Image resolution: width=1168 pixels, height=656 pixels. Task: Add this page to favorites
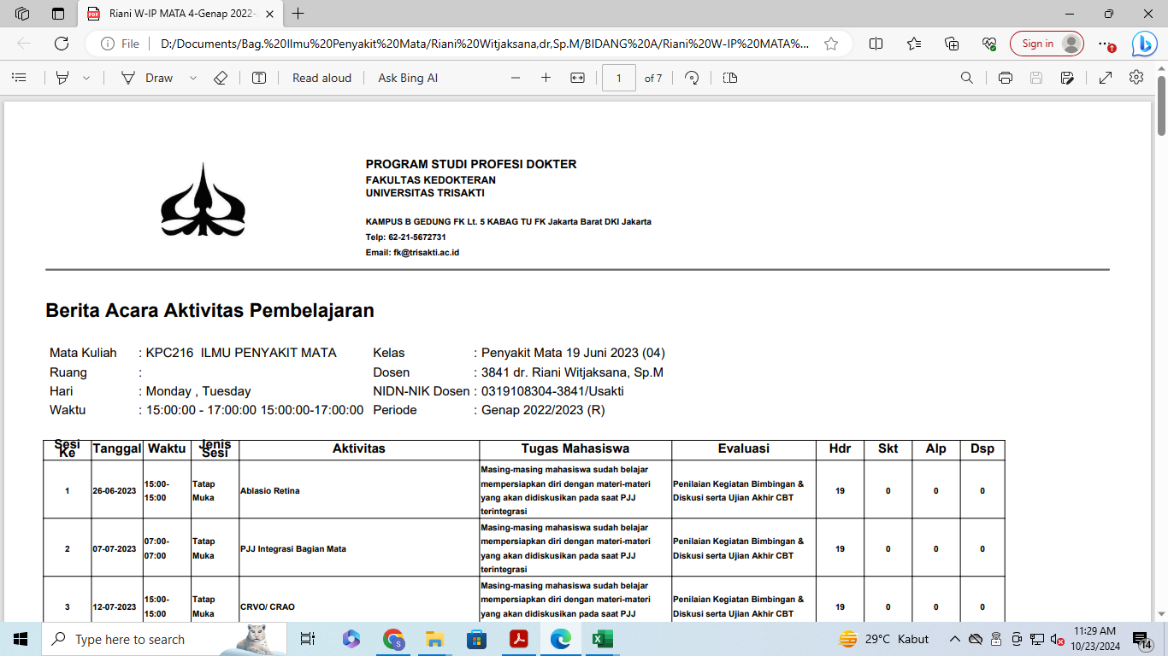(831, 44)
